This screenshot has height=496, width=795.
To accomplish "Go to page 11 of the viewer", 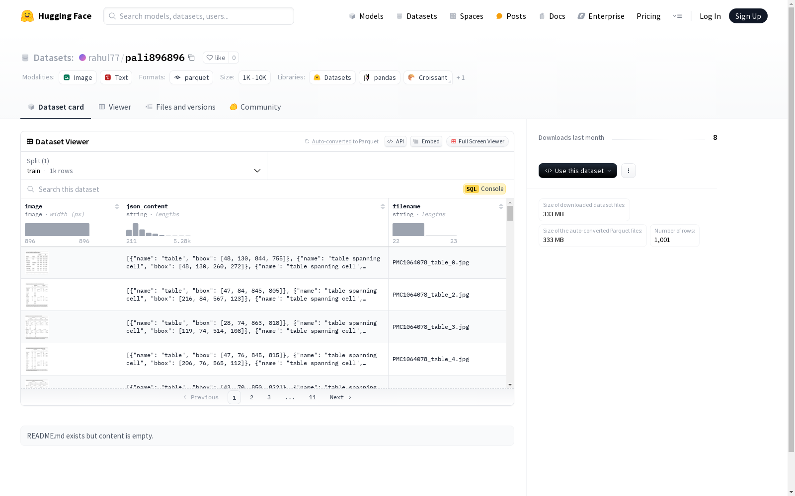I will pyautogui.click(x=313, y=397).
